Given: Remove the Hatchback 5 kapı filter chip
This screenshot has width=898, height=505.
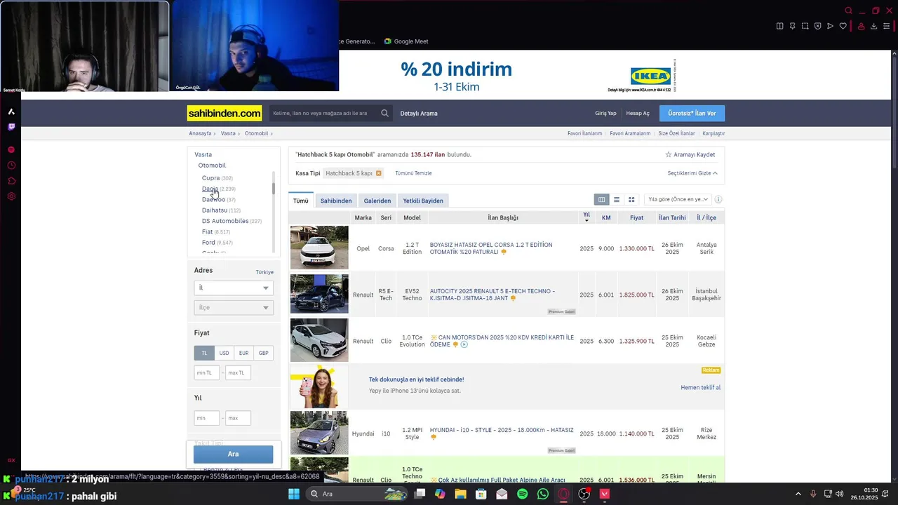Looking at the screenshot, I should coord(379,173).
